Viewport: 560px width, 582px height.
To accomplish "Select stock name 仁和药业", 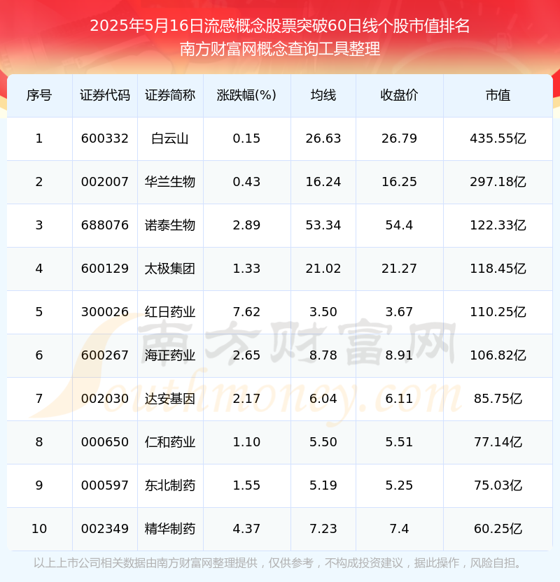I will (170, 442).
